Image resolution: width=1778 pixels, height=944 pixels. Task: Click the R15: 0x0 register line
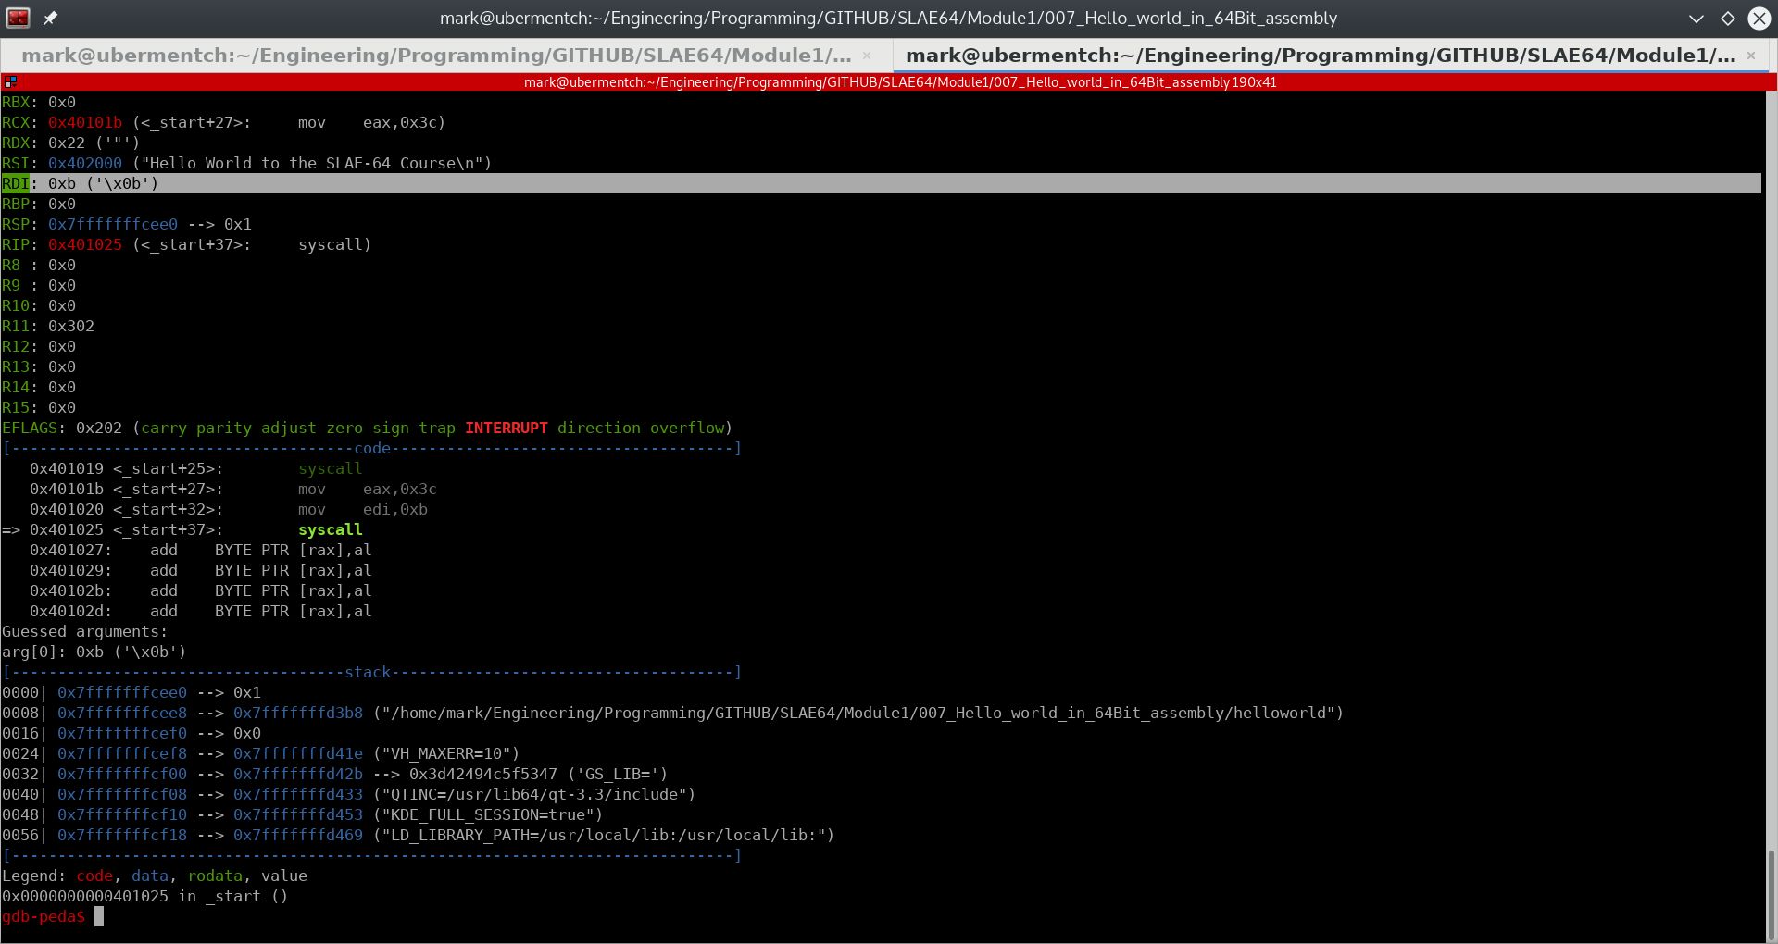39,407
